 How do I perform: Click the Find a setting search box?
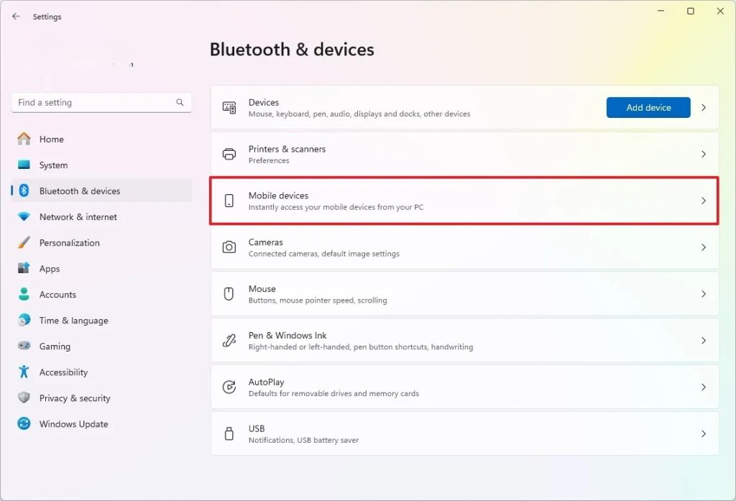pos(93,103)
